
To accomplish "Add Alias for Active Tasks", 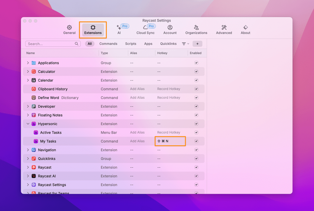I will coord(137,132).
